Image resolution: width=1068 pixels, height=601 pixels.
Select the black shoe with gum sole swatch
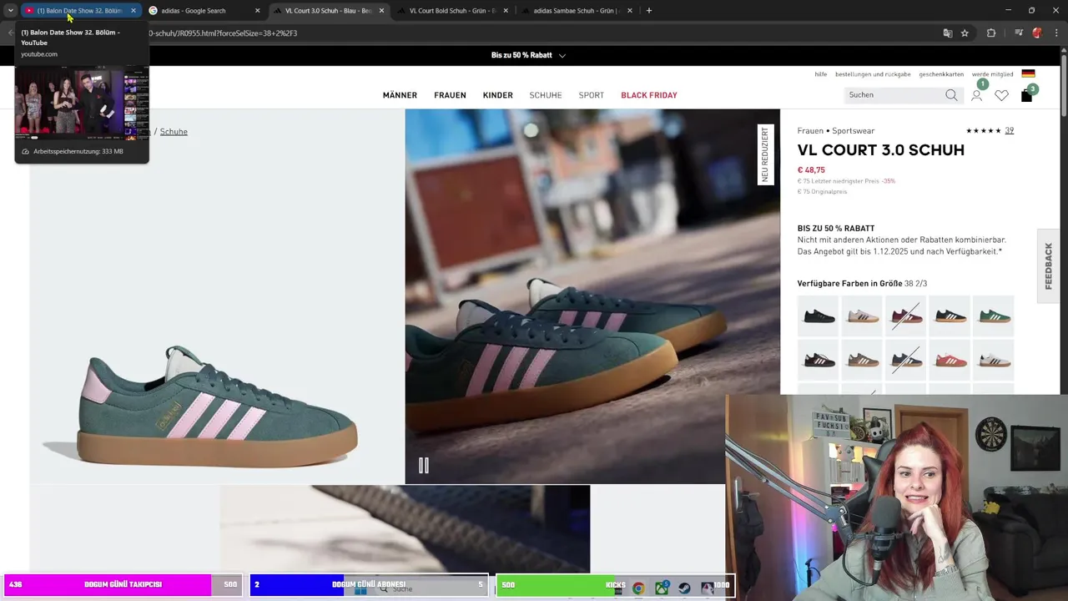pyautogui.click(x=950, y=316)
